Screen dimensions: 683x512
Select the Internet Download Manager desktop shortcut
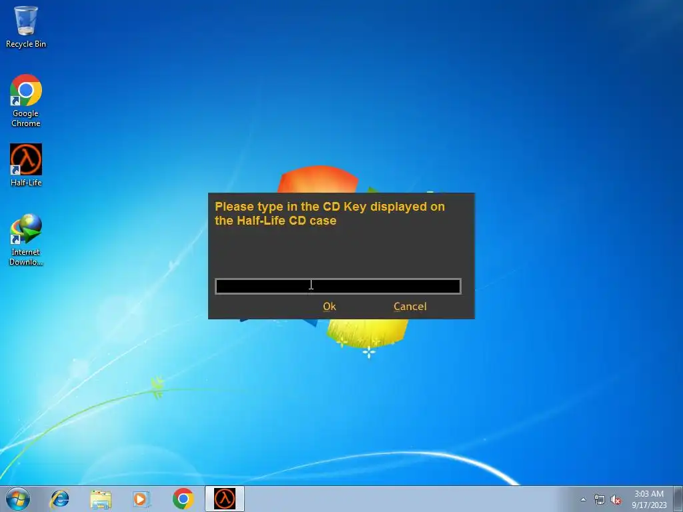[x=26, y=239]
